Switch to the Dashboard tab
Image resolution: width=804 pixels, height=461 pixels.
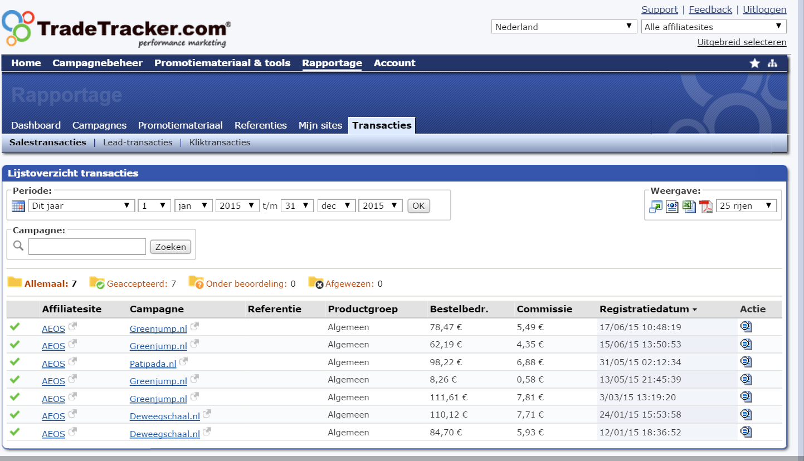click(x=36, y=125)
